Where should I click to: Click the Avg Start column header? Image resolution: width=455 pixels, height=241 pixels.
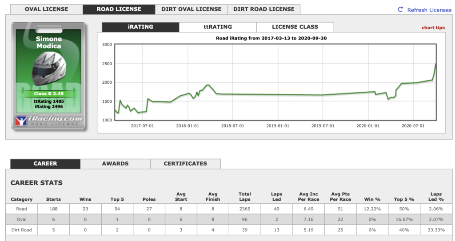click(x=181, y=197)
